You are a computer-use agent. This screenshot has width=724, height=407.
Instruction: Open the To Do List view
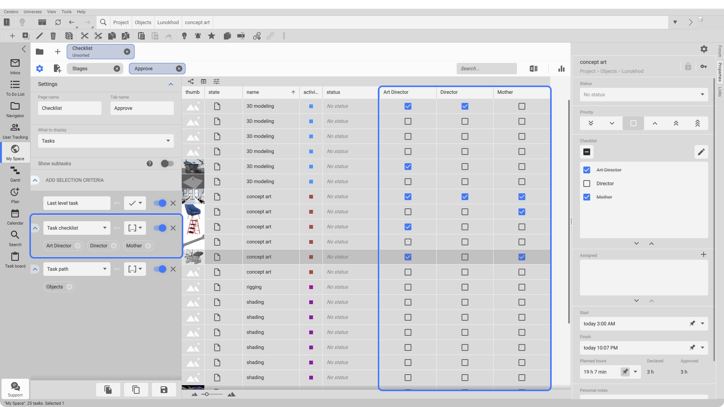click(x=15, y=88)
